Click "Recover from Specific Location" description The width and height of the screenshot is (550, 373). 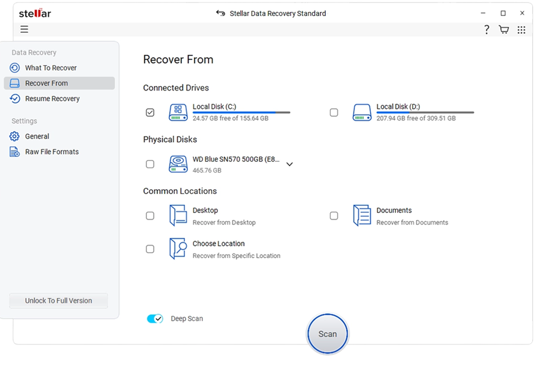coord(237,256)
